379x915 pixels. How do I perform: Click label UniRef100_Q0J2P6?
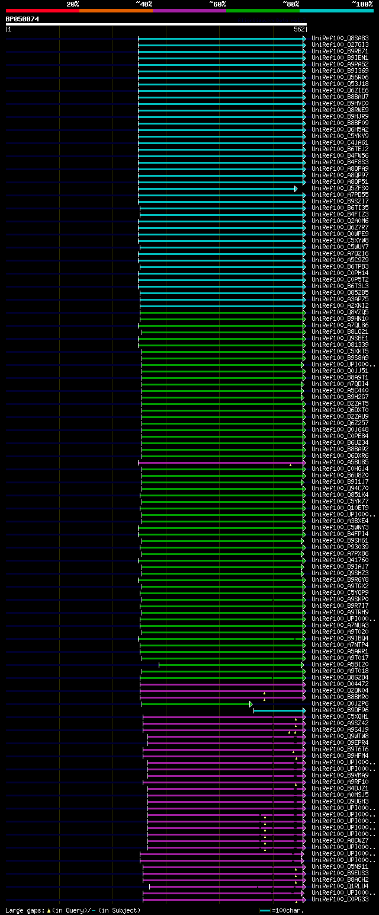[x=340, y=703]
